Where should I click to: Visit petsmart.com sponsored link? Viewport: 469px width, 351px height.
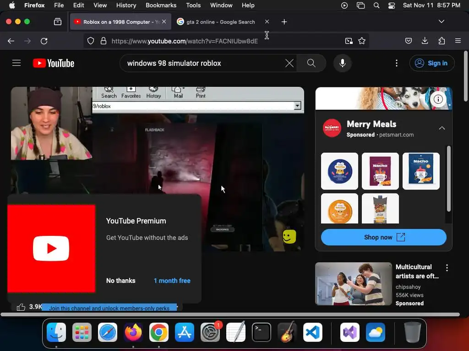pos(397,135)
